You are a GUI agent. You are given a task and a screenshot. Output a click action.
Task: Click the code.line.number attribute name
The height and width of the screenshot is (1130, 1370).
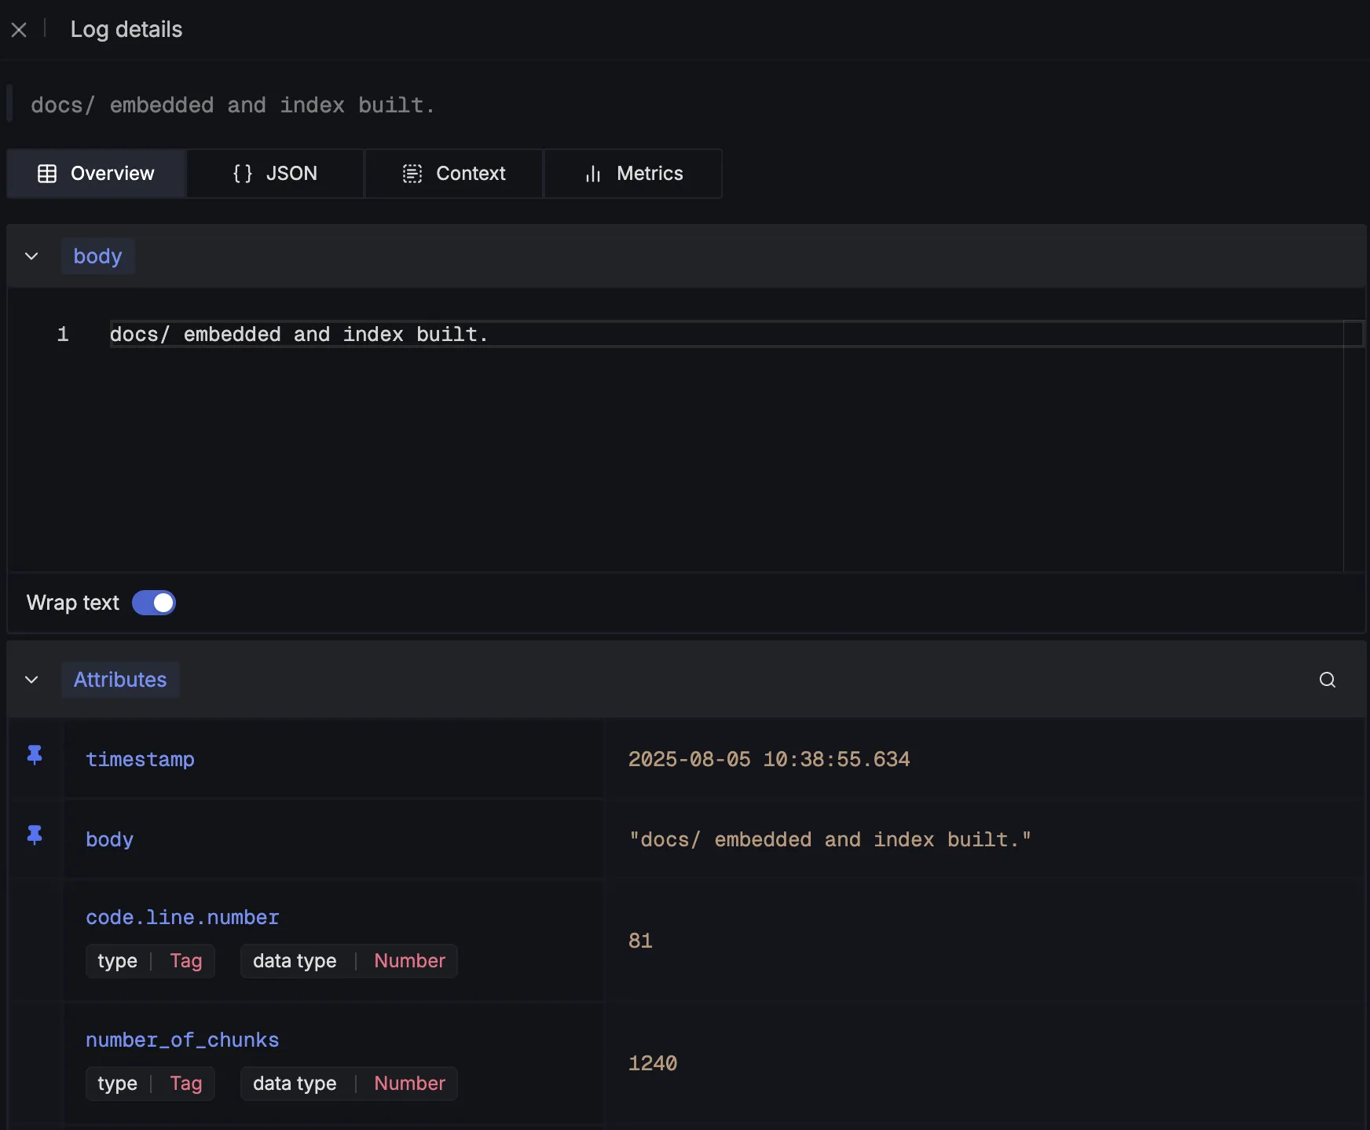coord(182,917)
